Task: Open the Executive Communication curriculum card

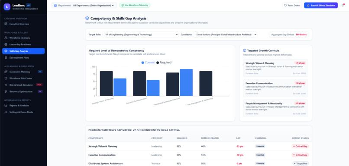Action: pos(275,88)
